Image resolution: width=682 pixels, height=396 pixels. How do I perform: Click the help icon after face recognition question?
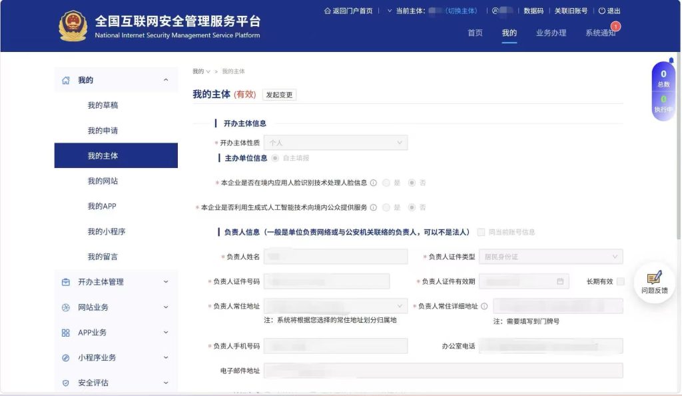click(x=374, y=183)
